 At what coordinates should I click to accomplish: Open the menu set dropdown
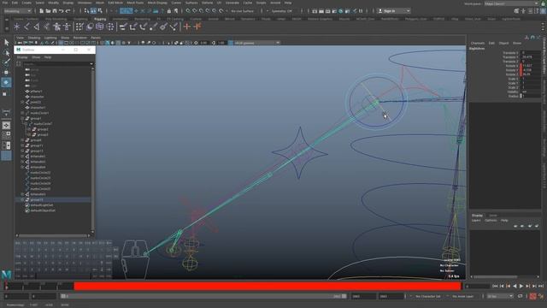[x=17, y=11]
